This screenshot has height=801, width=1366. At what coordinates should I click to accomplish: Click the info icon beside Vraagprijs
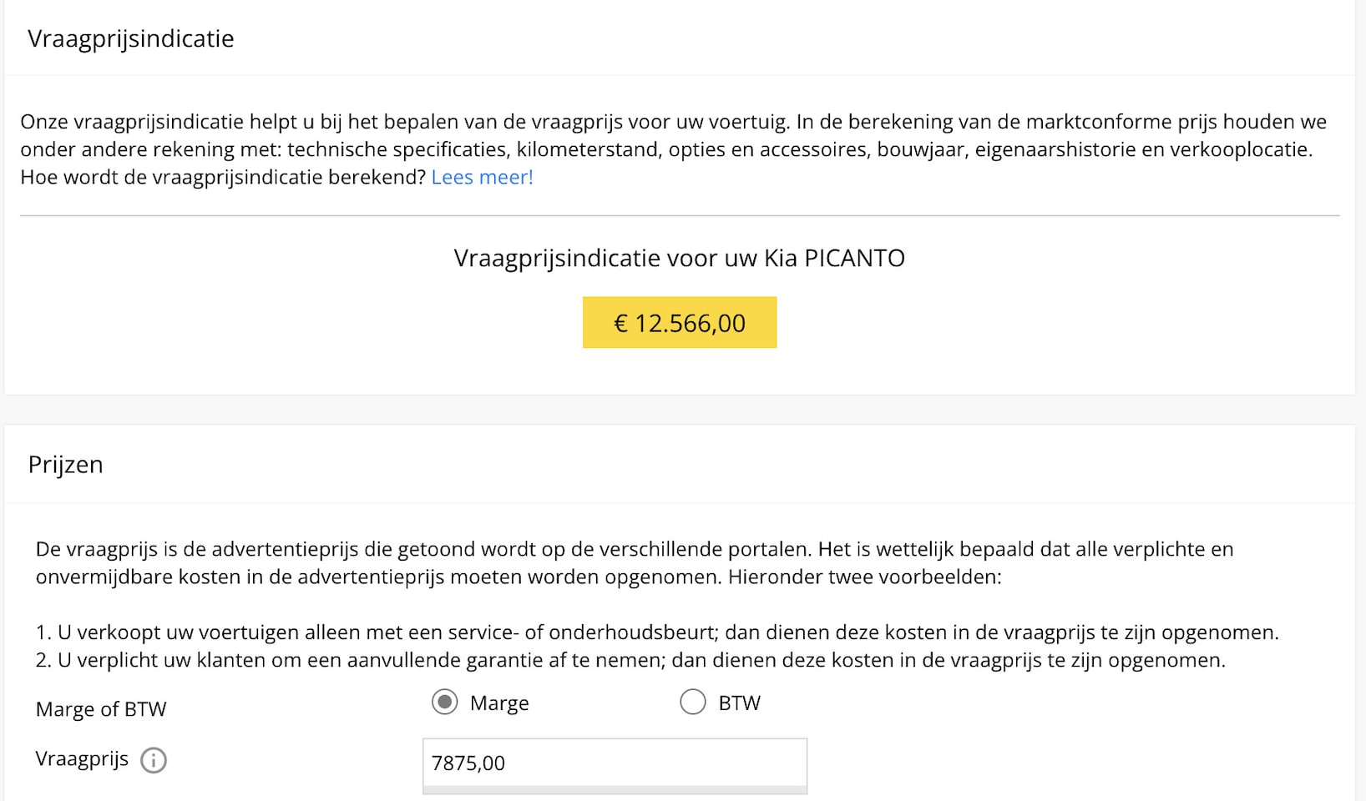tap(154, 760)
